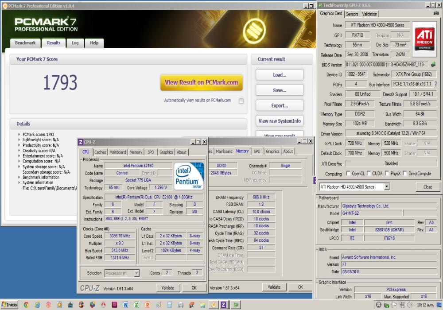Image resolution: width=443 pixels, height=310 pixels.
Task: Click the taskbar clock showing 10:12 a.m.
Action: click(x=425, y=305)
